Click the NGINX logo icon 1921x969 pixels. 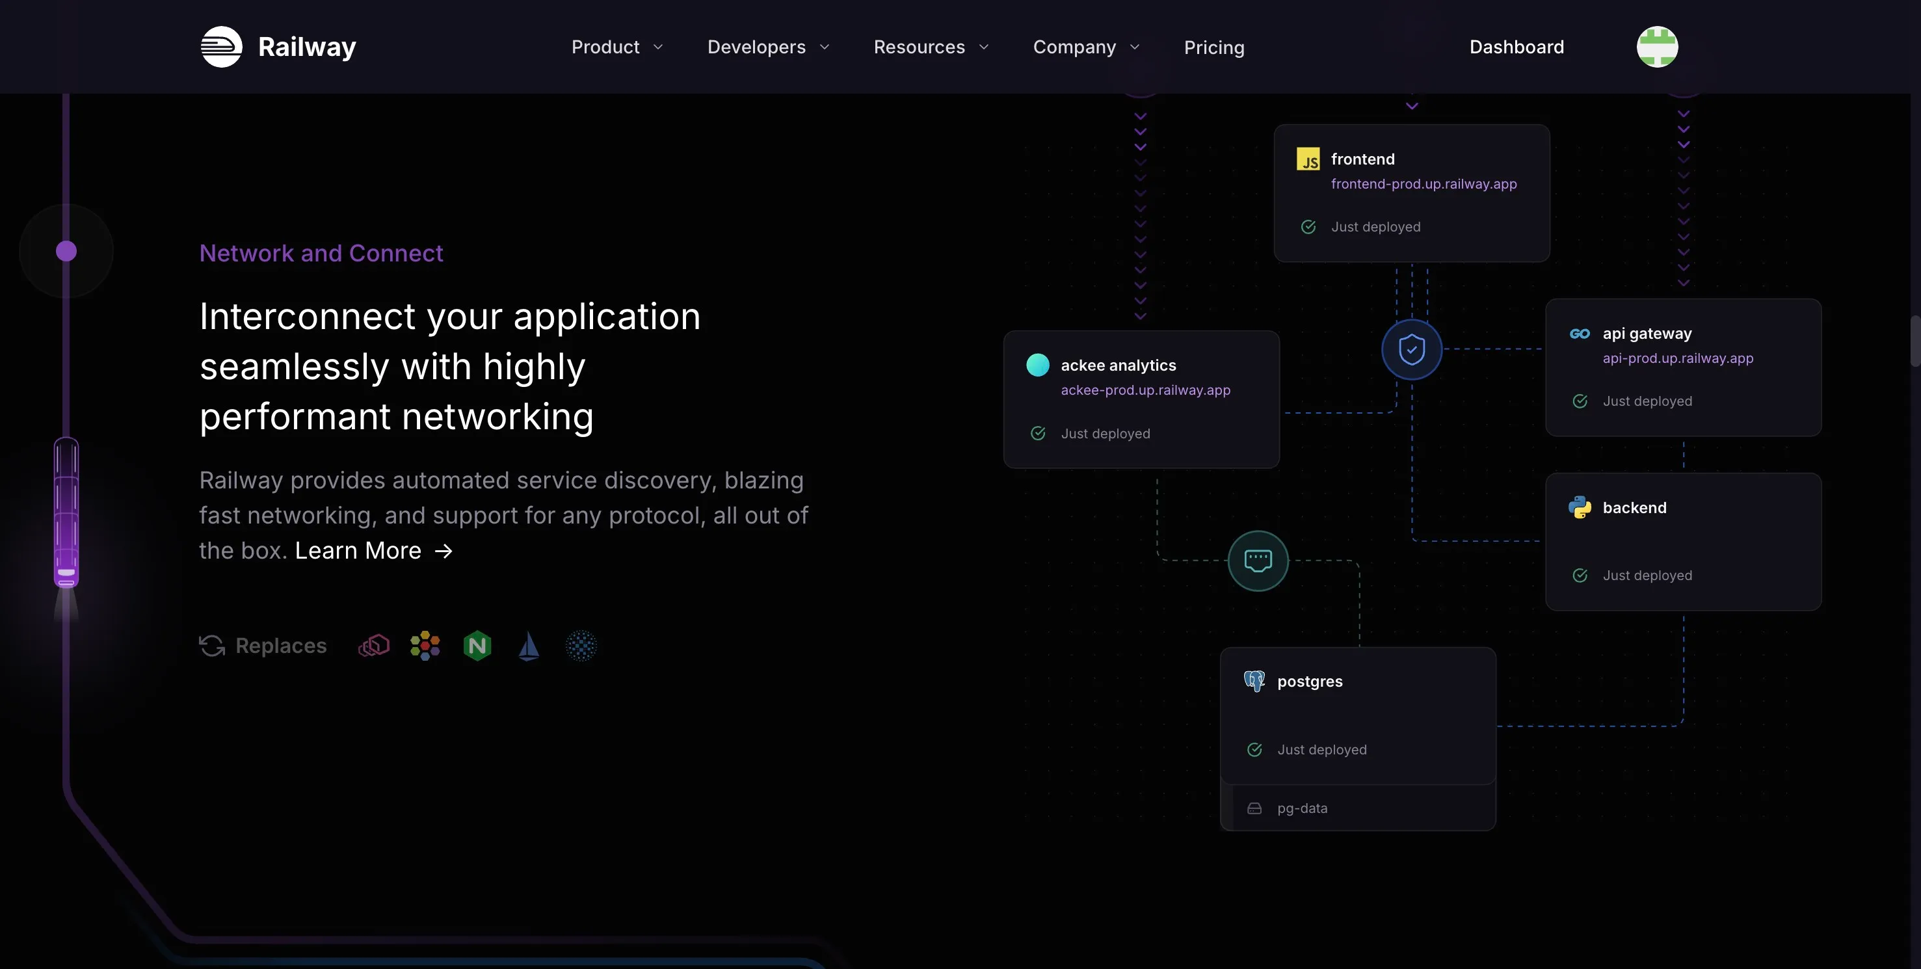477,646
